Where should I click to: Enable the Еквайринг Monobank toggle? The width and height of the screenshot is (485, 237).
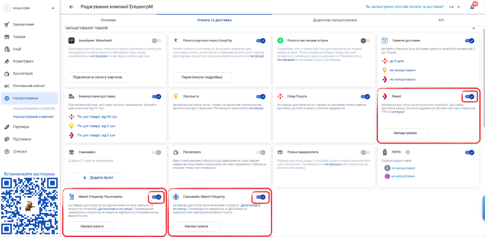tap(156, 41)
